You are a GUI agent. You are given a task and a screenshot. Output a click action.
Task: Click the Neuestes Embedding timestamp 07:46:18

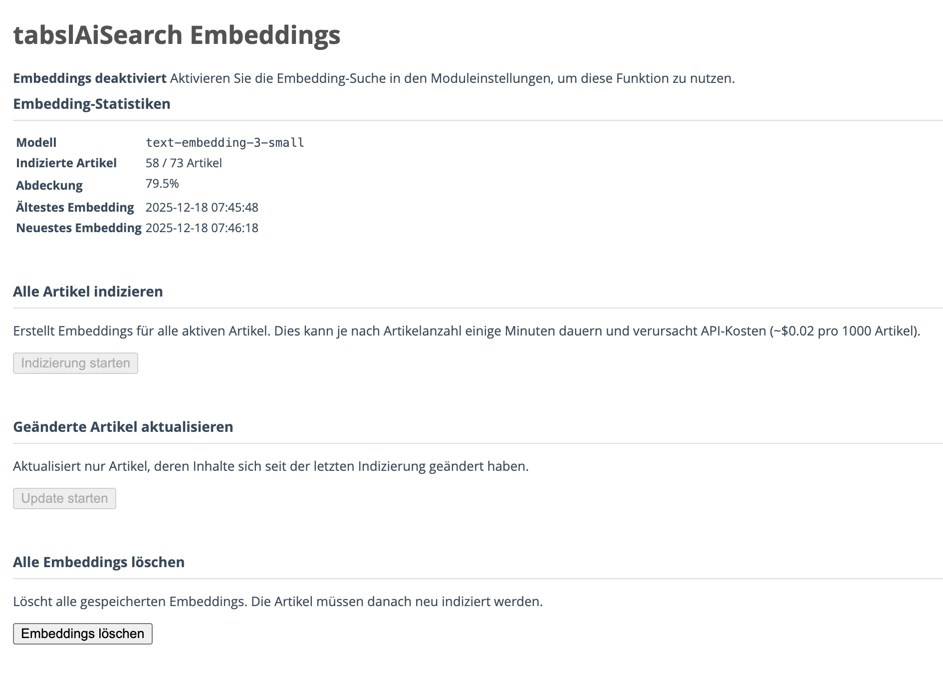[x=202, y=228]
